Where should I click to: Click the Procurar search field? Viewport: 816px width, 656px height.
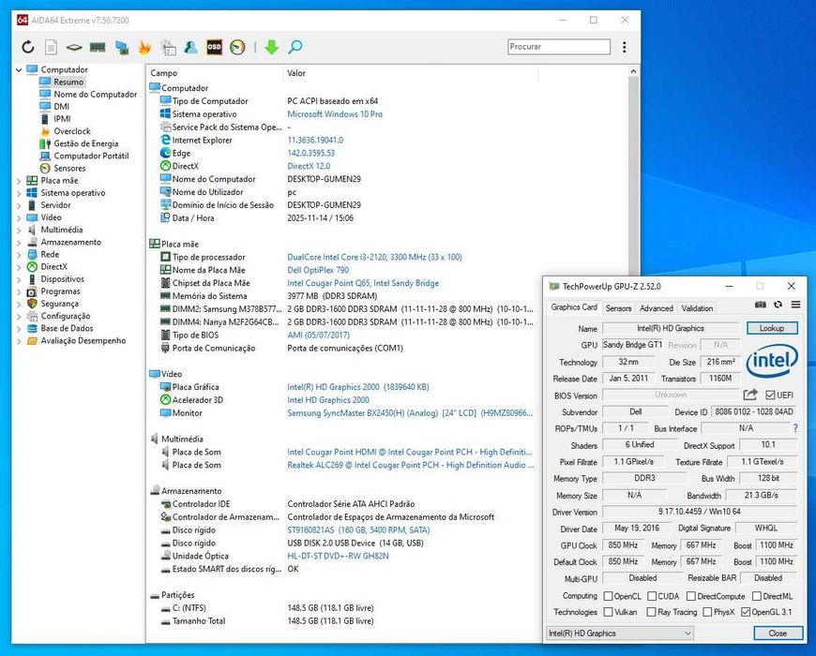tap(558, 47)
